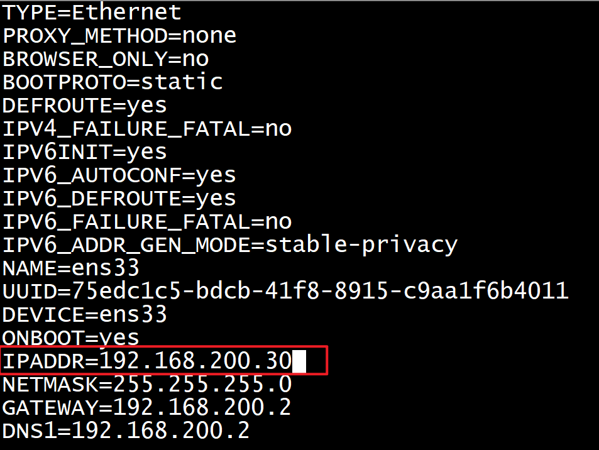Click the DEFROUTE=yes entry
Screen dimensions: 599x450
(x=85, y=105)
